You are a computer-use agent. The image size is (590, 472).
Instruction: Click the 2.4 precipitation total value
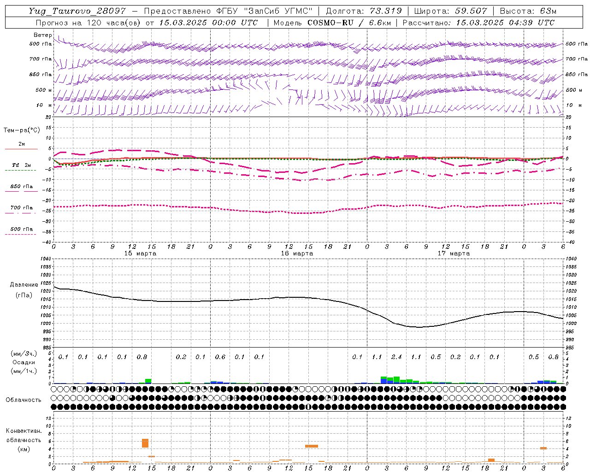396,357
